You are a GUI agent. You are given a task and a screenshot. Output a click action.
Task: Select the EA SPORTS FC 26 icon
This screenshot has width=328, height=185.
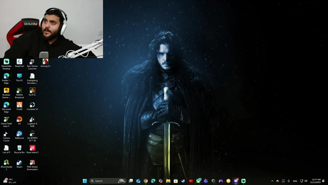click(32, 136)
